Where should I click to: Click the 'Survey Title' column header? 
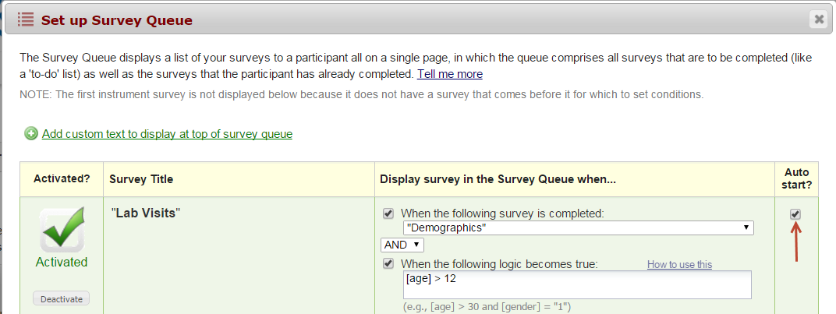[141, 179]
